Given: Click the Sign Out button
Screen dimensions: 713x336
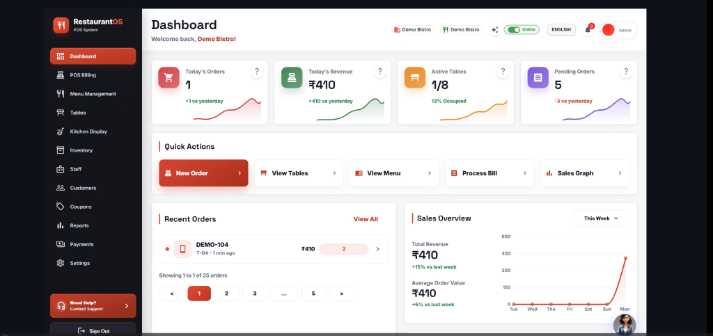Looking at the screenshot, I should (93, 330).
